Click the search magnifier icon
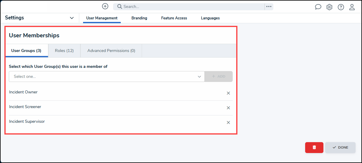Image resolution: width=362 pixels, height=163 pixels. 120,6
